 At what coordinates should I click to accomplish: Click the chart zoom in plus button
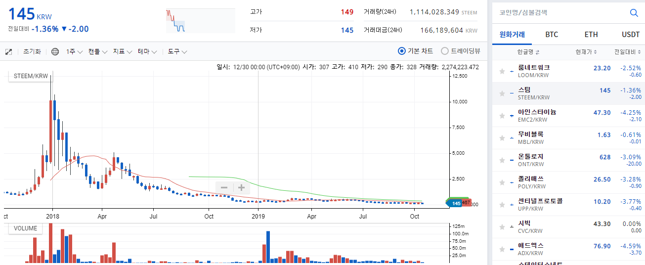coord(241,188)
